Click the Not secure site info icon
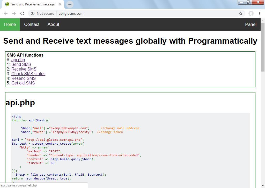The width and height of the screenshot is (265, 188). click(33, 13)
